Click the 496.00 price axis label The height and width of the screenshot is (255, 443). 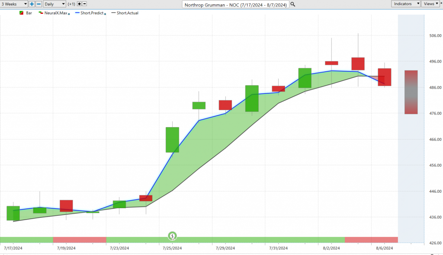point(435,61)
